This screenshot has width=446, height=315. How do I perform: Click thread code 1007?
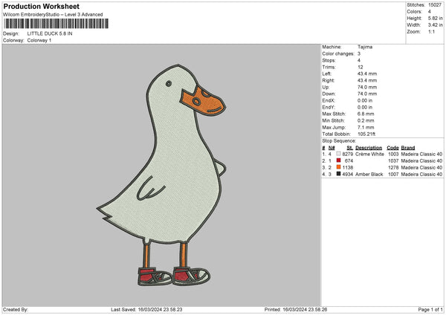pos(393,175)
